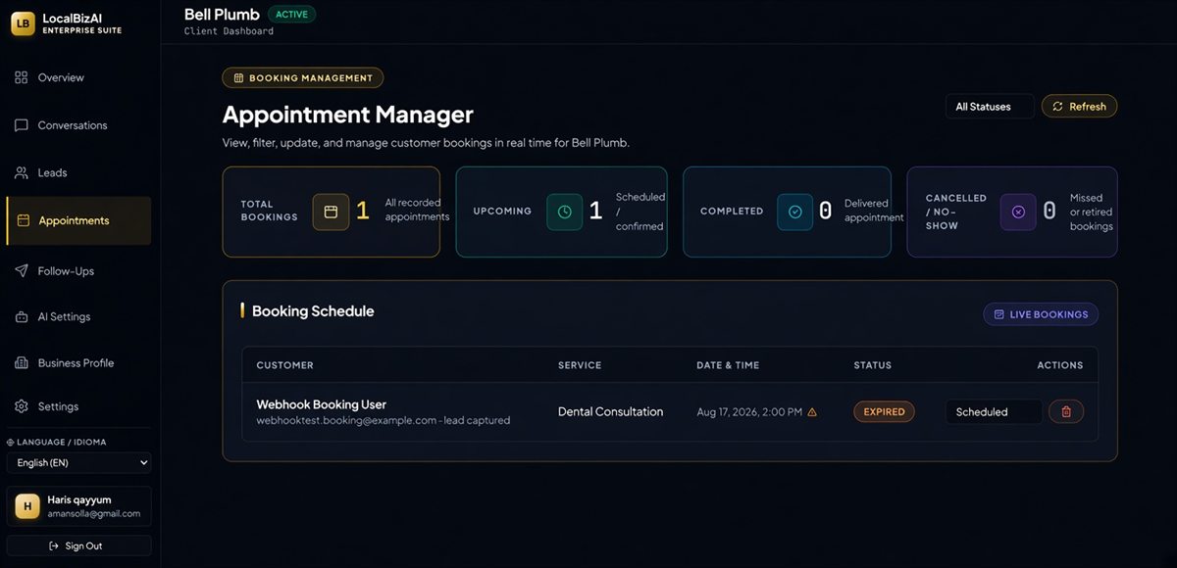This screenshot has height=568, width=1177.
Task: Click the Haris qayyum profile card
Action: [x=79, y=506]
